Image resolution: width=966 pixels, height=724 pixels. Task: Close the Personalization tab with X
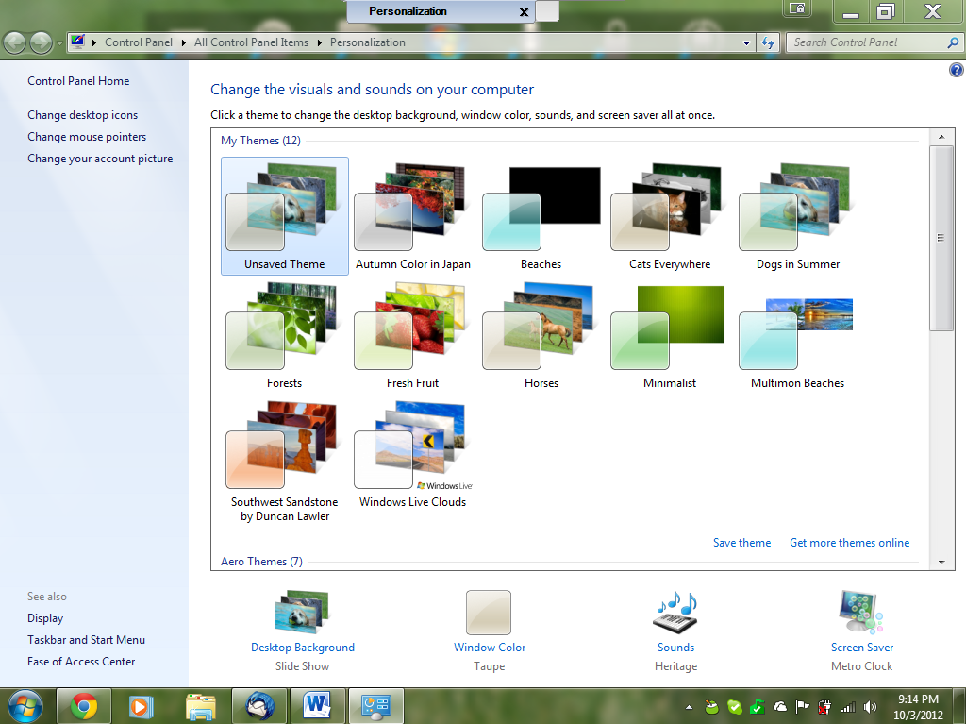[x=524, y=11]
